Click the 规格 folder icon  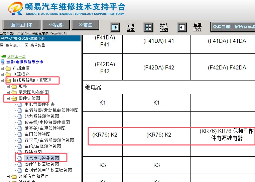click(x=14, y=86)
